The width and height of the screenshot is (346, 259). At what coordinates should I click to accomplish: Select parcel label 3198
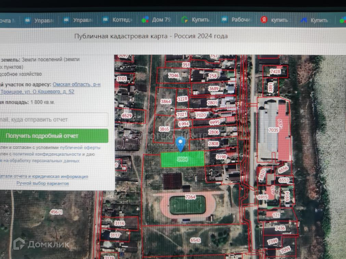pos(221,157)
